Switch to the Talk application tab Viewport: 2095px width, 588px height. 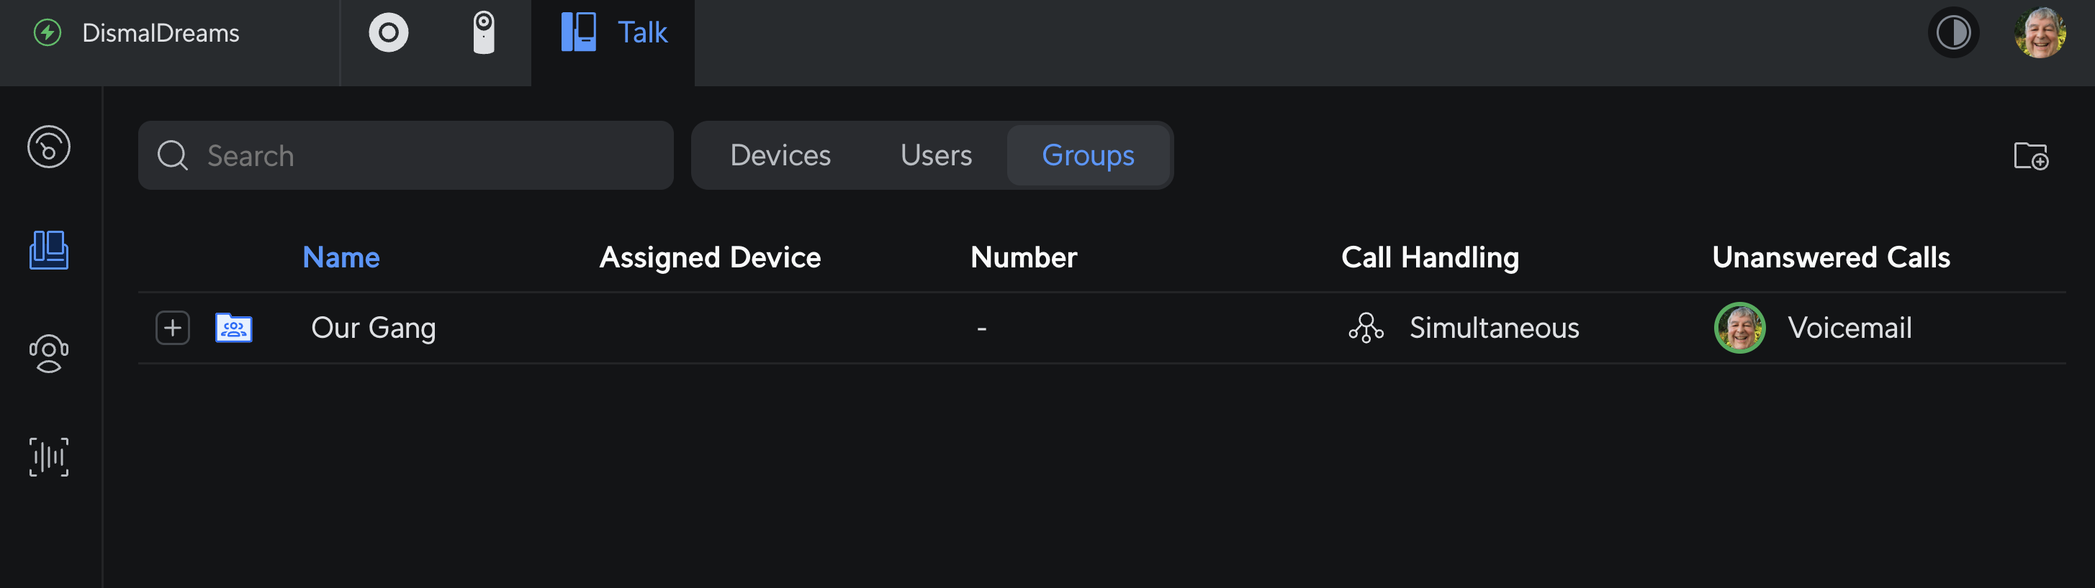click(614, 33)
